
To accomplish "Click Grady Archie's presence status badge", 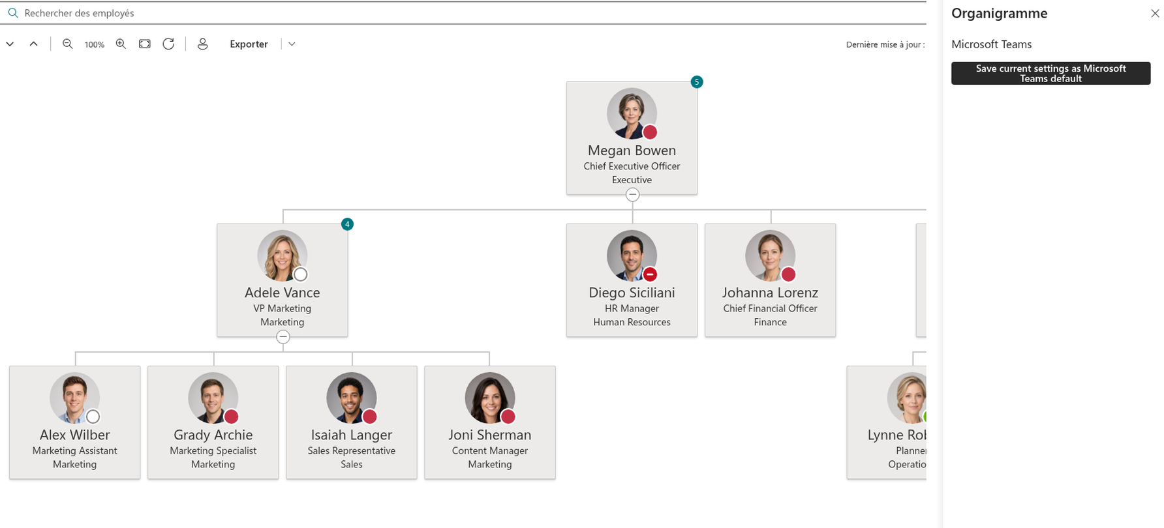I will [231, 417].
